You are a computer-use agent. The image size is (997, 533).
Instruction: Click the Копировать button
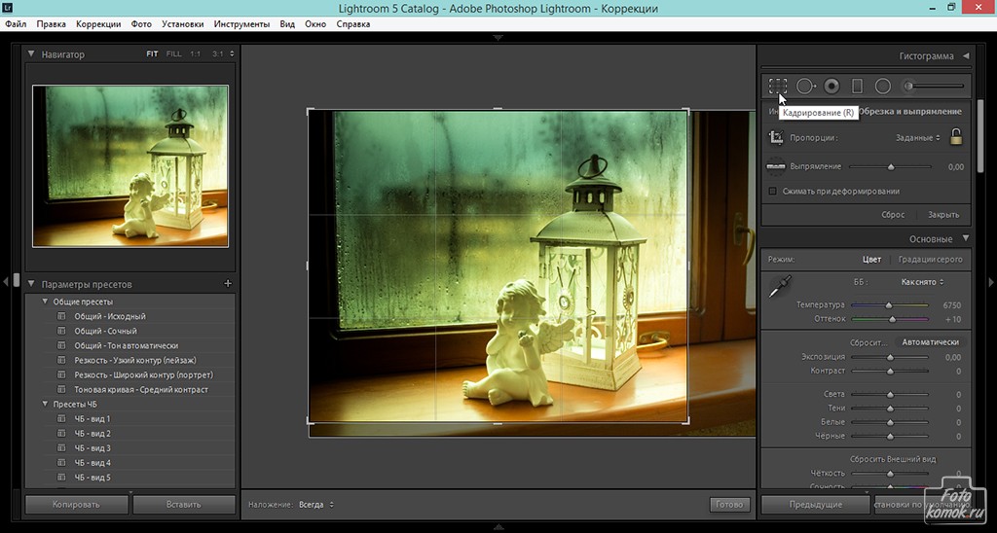point(76,505)
